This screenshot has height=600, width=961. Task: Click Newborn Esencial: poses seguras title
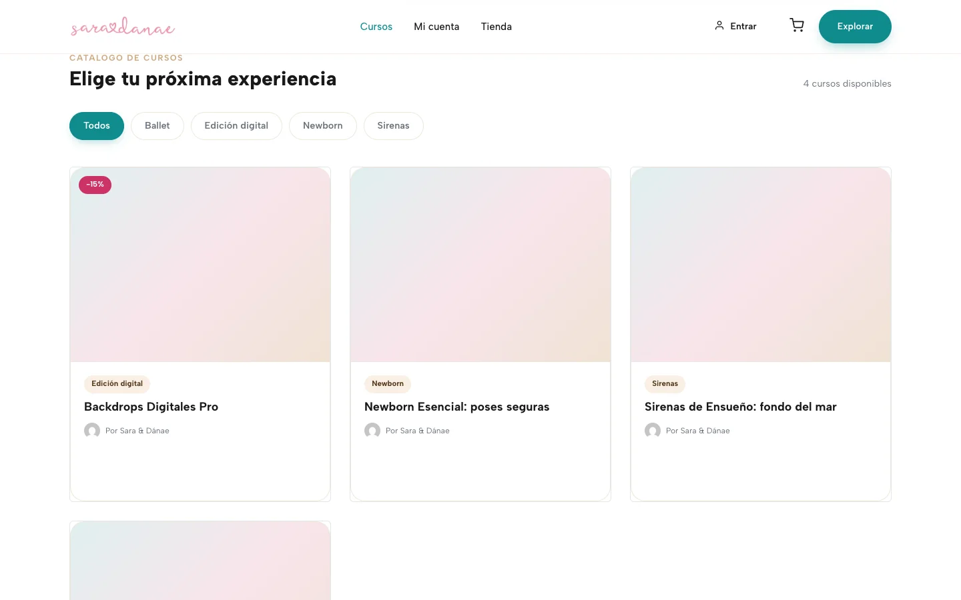point(457,407)
